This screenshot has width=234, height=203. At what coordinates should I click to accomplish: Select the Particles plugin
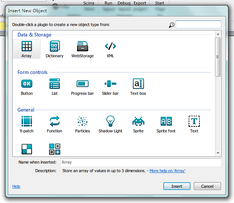[82, 122]
